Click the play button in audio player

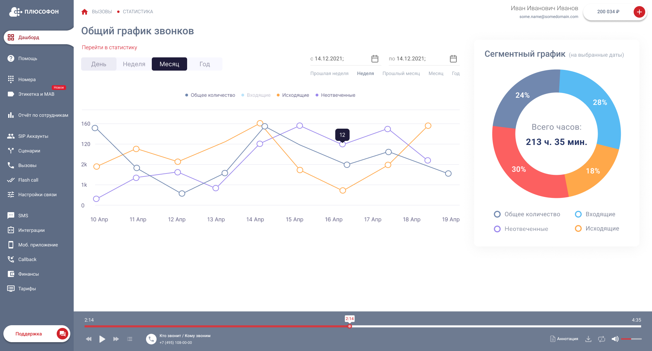tap(102, 339)
